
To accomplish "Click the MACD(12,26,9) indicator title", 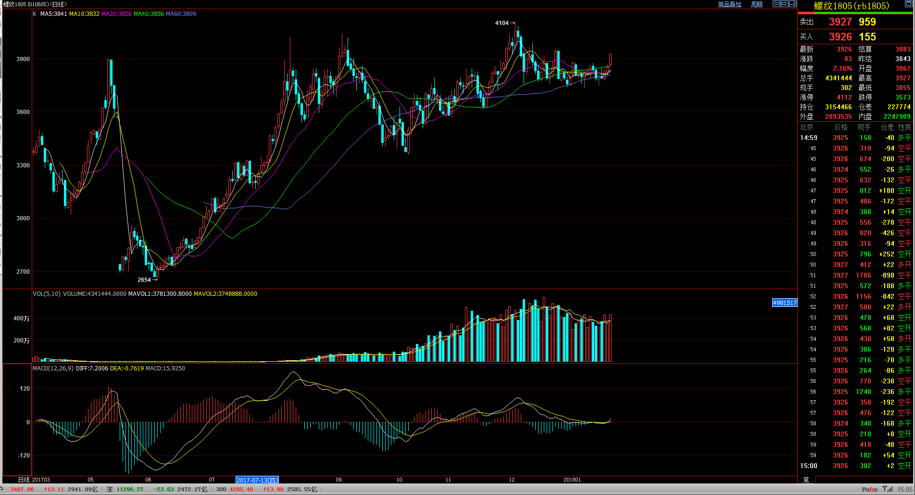I will coord(53,368).
